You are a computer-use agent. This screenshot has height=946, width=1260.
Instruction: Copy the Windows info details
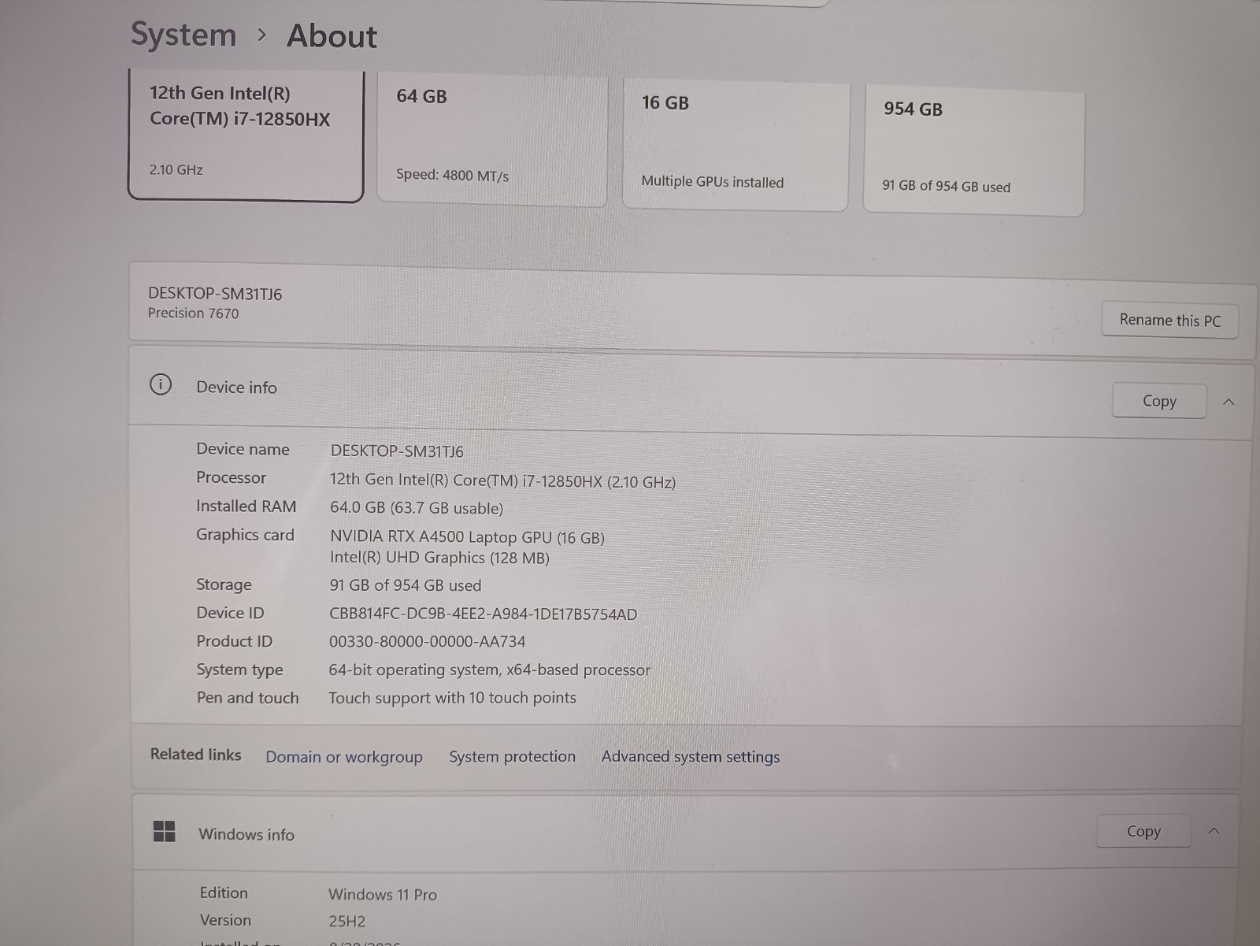1143,831
